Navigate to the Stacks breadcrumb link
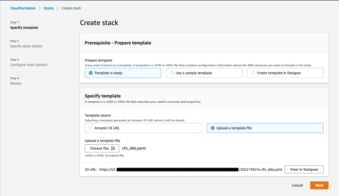 point(48,8)
